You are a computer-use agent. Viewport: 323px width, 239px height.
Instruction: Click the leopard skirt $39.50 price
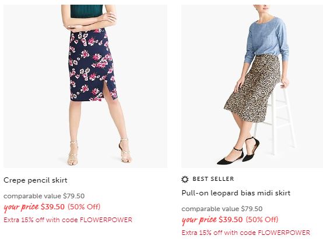230,219
